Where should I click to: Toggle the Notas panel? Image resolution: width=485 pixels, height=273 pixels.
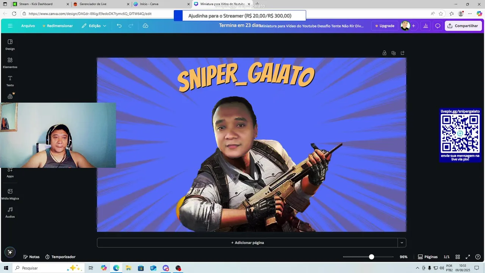[31, 257]
